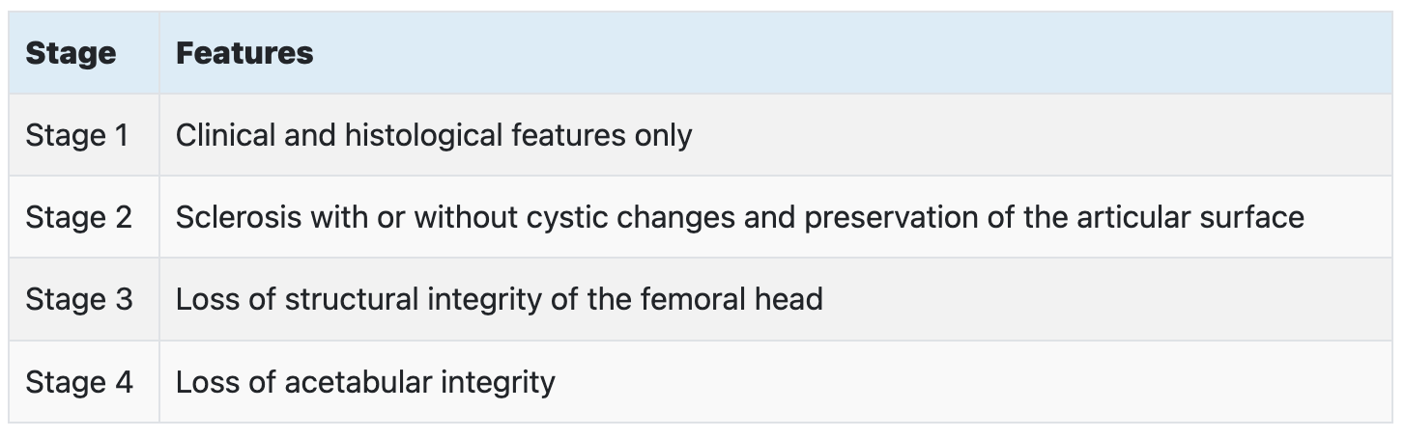Select the Stage 2 cell
The height and width of the screenshot is (438, 1405).
coord(84,217)
